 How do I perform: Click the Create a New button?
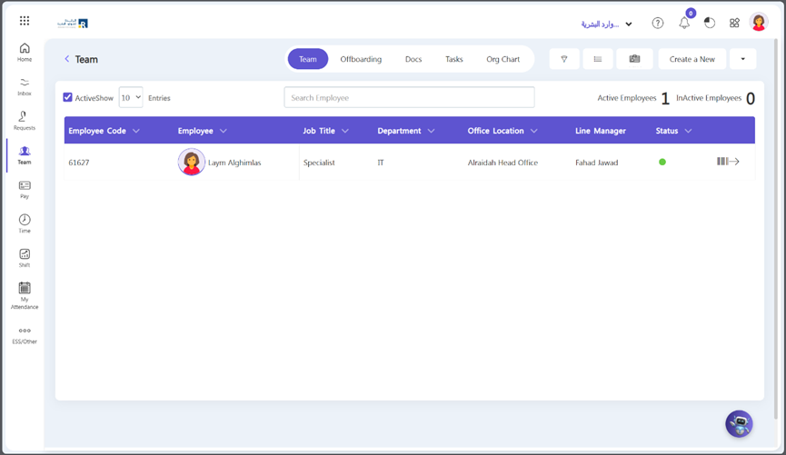click(691, 59)
